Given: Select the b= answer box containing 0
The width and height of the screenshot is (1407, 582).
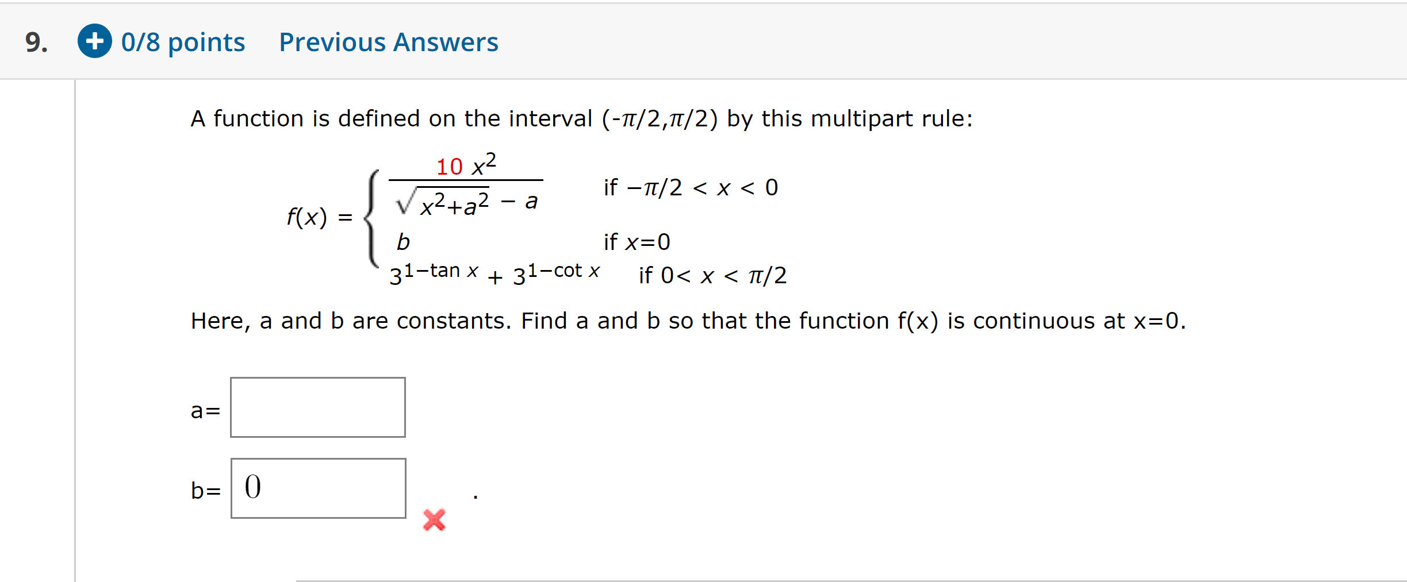Looking at the screenshot, I should point(319,488).
